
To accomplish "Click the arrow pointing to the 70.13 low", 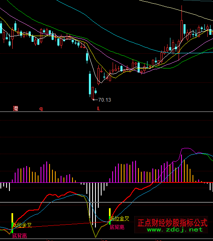I will pos(95,100).
